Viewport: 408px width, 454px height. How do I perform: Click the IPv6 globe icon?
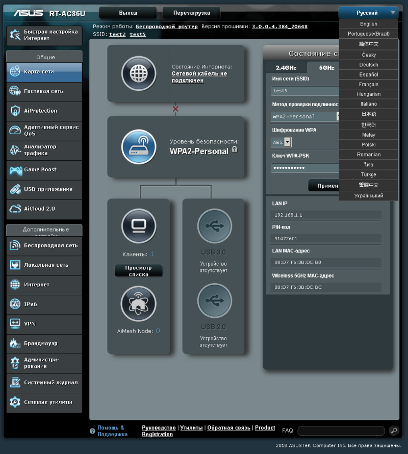tap(15, 304)
